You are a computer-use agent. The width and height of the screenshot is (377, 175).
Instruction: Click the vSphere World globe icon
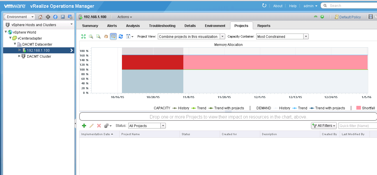(x=10, y=32)
